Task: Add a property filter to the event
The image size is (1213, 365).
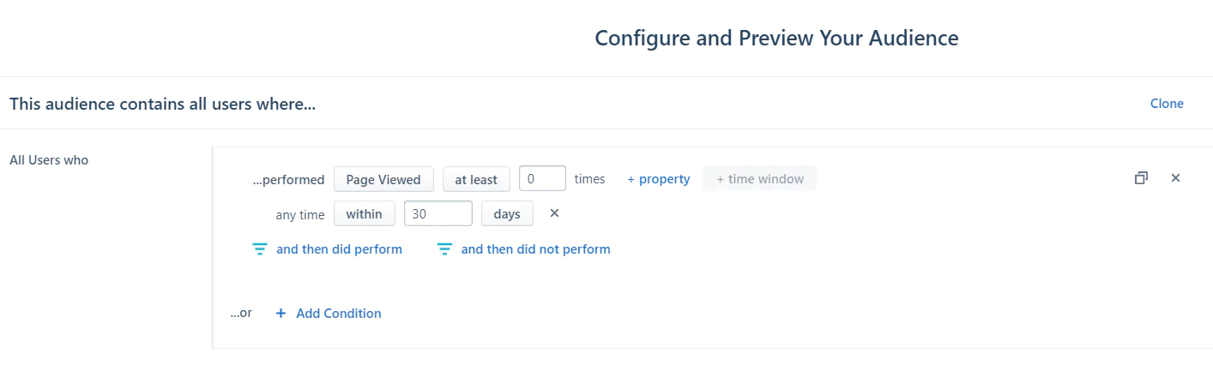Action: pyautogui.click(x=658, y=179)
